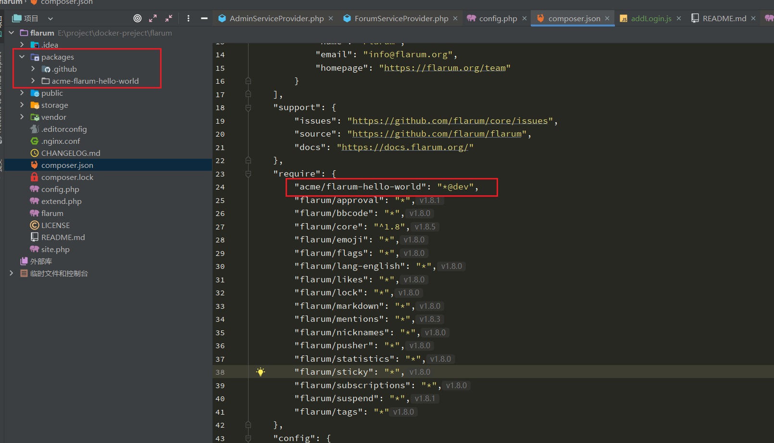Screen dimensions: 774x443
Task: Switch to the AdminServiceProvider.php tab
Action: [x=276, y=18]
